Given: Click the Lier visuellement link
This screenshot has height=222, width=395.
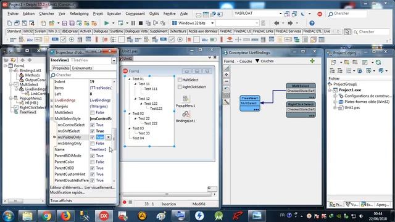Looking at the screenshot, I should 99,187.
